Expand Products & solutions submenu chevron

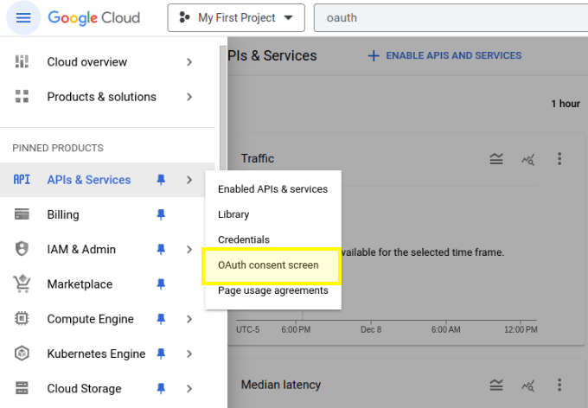click(189, 97)
